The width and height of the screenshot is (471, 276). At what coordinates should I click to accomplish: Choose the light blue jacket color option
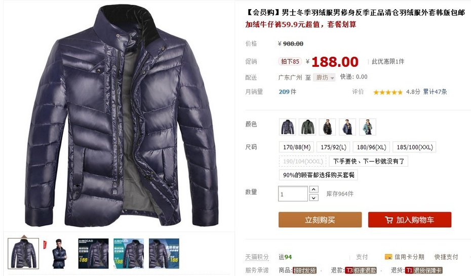367,127
